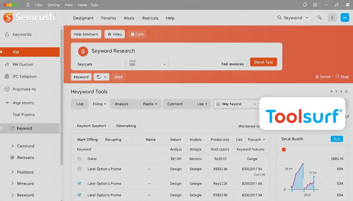Click the magnifier icon beside Seyword dropdown
353x201 pixels.
coord(319,18)
